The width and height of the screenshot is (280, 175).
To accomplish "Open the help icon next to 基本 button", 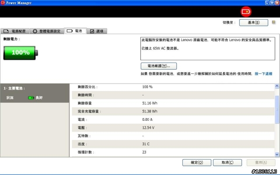I will pos(273,22).
